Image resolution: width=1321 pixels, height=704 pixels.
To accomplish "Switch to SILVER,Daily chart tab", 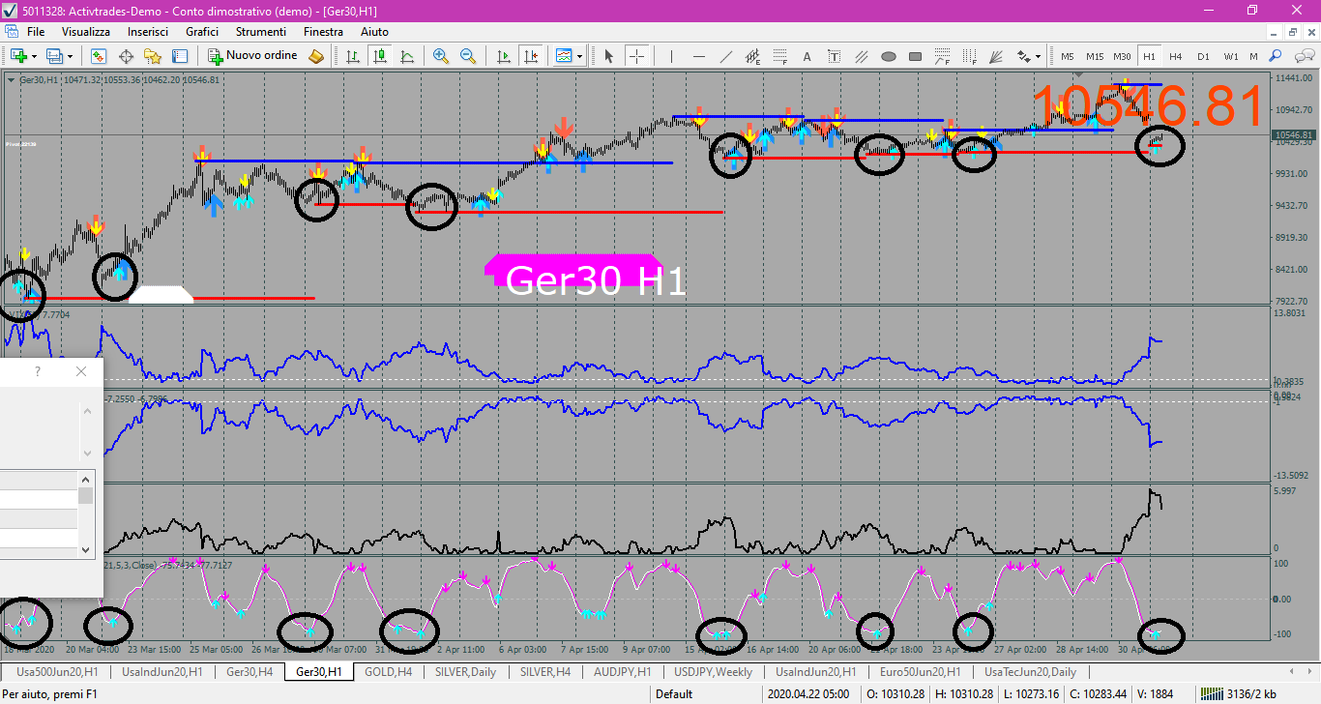I will 465,671.
